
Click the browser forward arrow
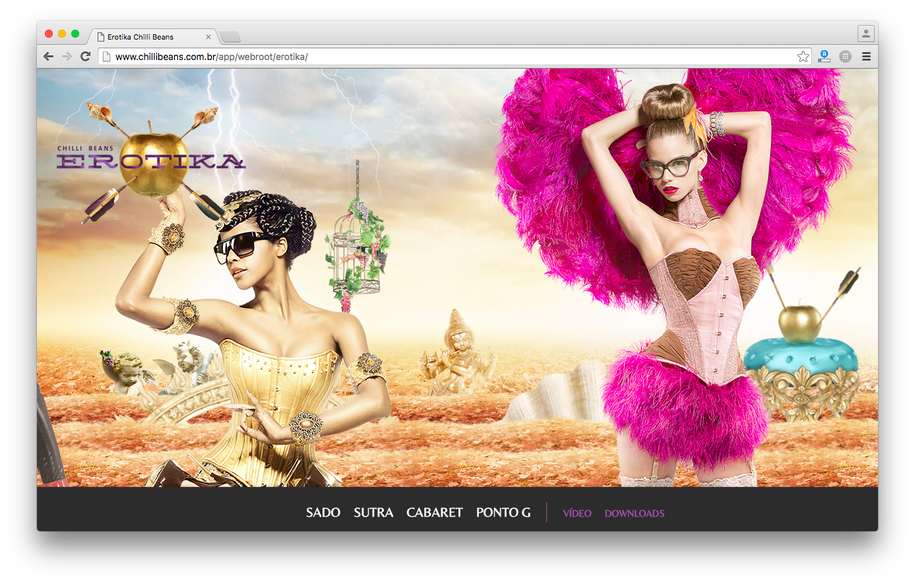pos(67,57)
